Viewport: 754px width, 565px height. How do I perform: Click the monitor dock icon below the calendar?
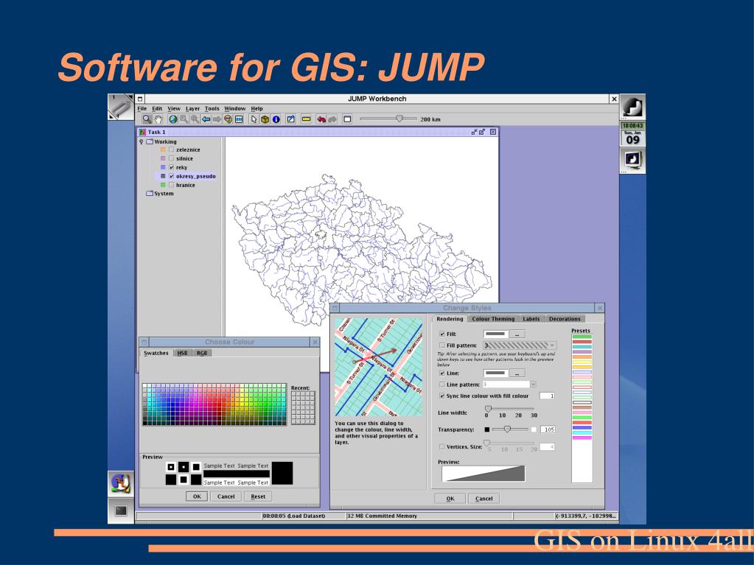click(x=632, y=160)
